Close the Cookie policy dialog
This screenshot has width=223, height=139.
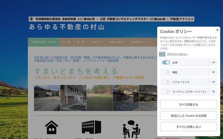click(217, 30)
